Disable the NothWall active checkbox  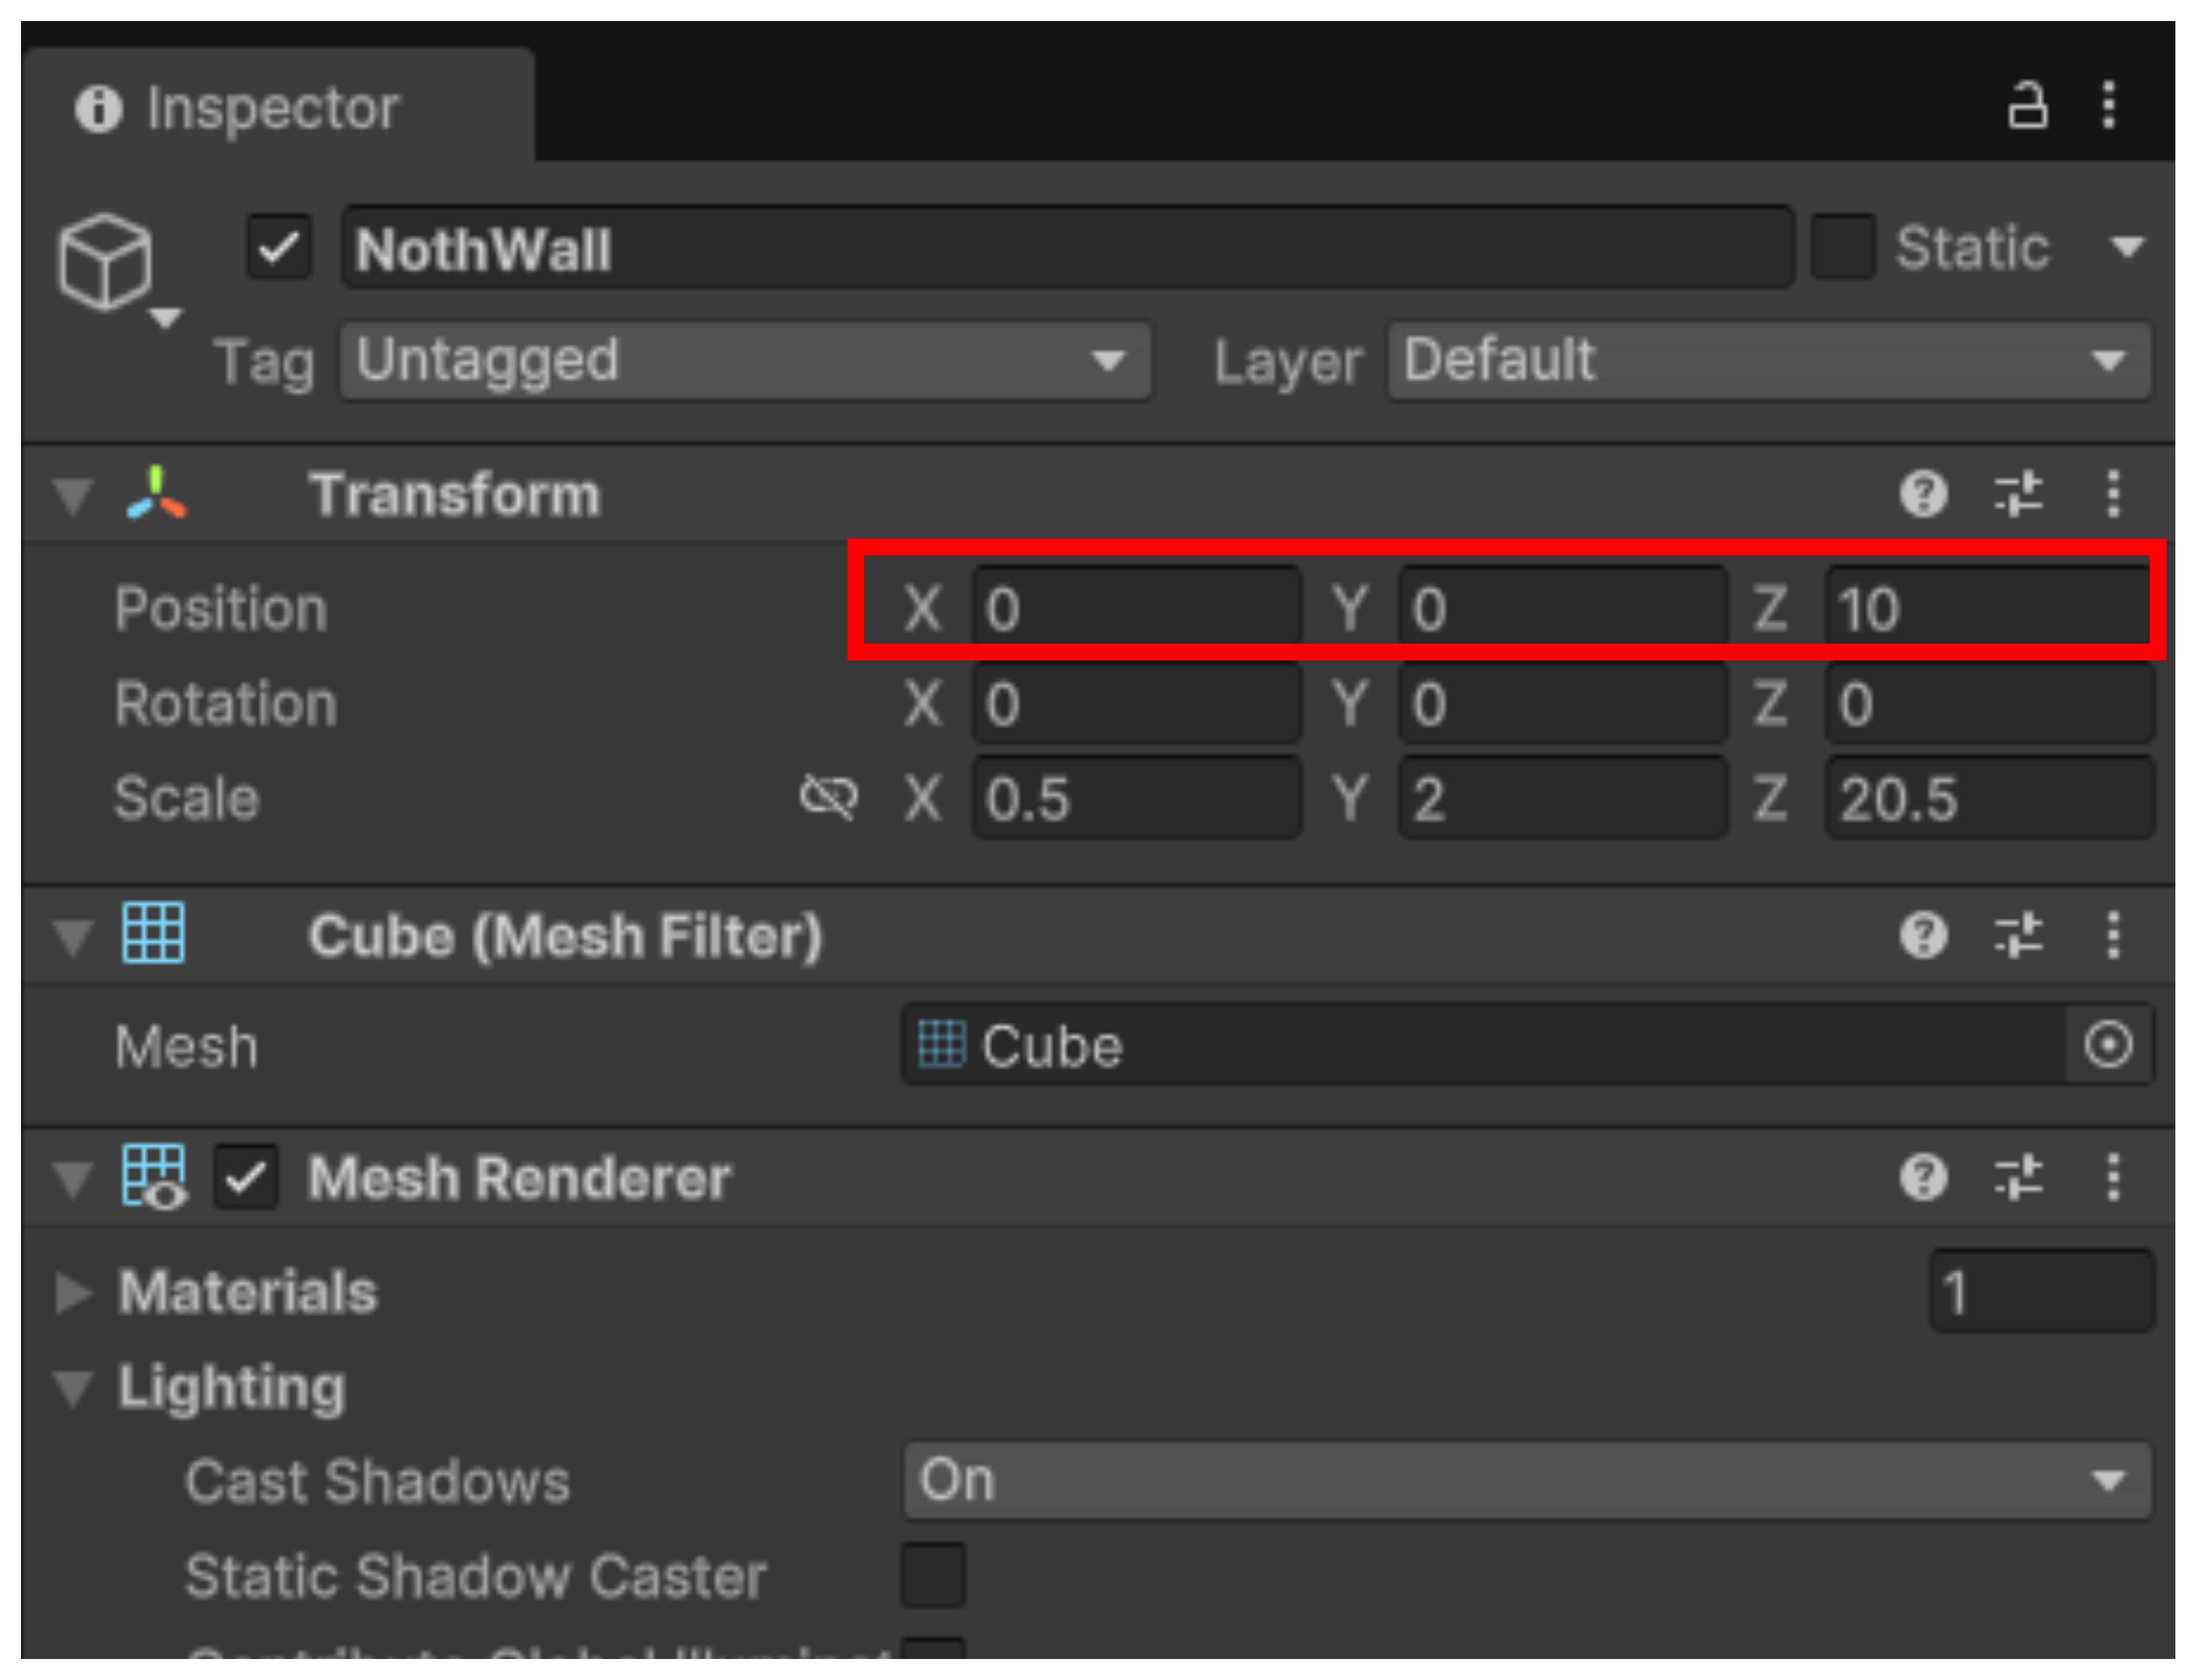(279, 247)
